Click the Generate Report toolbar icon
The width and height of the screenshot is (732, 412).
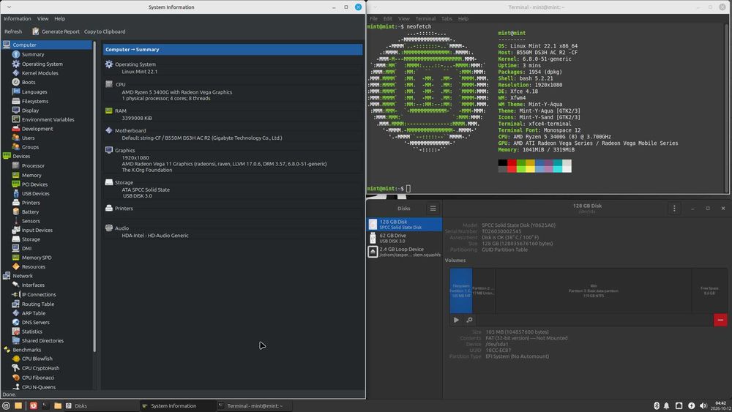click(x=35, y=31)
